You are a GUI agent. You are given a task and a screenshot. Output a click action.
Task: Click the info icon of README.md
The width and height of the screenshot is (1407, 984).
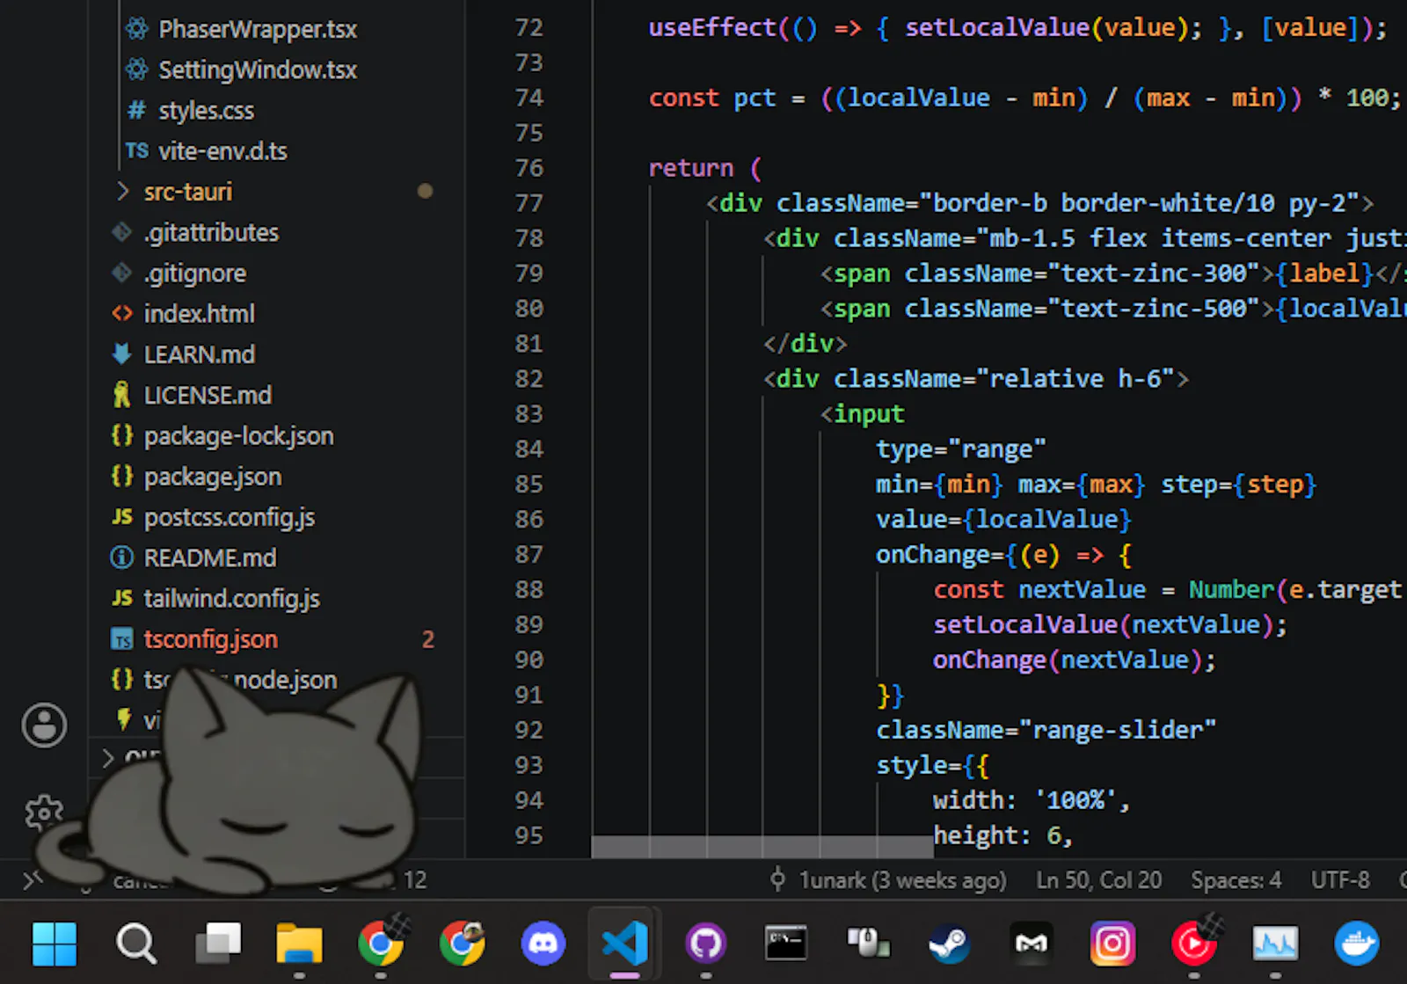[x=122, y=558]
